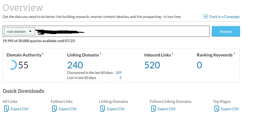The width and height of the screenshot is (263, 119).
Task: Click the Top Pages download icon
Action: pos(216,109)
